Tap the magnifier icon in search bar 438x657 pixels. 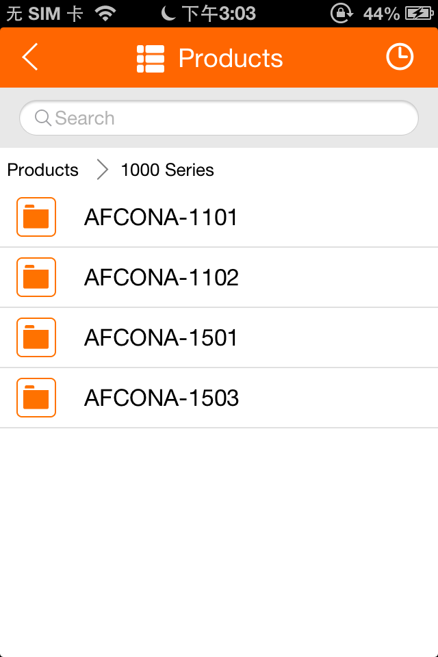(43, 118)
